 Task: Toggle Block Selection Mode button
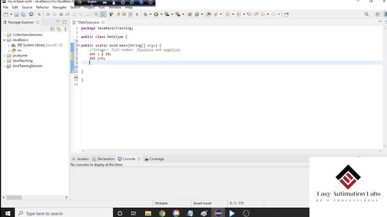[x=131, y=14]
